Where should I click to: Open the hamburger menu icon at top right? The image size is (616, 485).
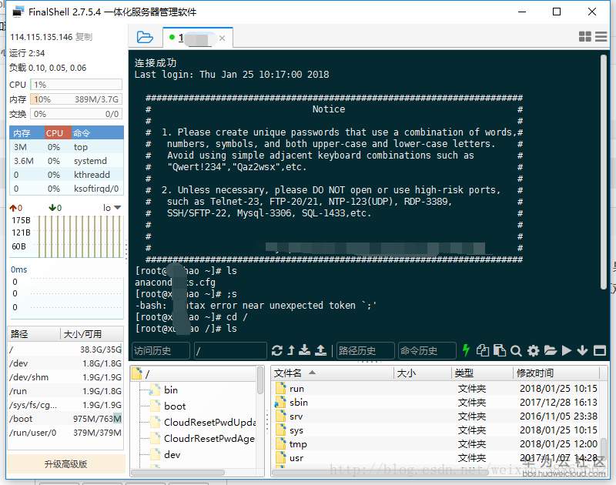coord(601,36)
